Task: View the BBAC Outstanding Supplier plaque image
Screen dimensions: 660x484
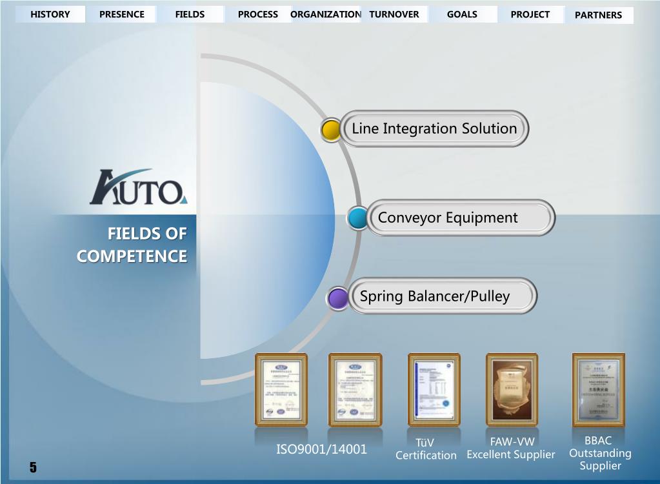Action: click(599, 390)
